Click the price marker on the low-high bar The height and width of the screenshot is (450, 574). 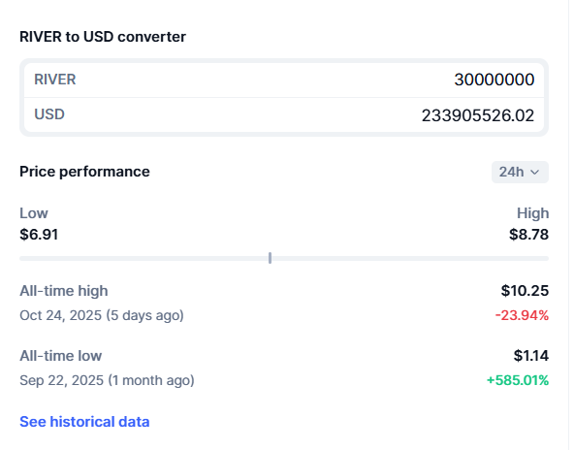(270, 258)
